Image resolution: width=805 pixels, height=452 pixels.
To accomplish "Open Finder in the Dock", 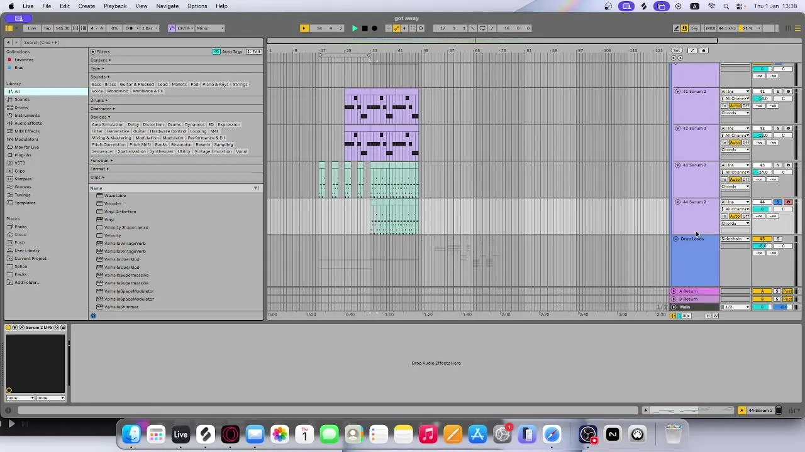I will pos(131,434).
